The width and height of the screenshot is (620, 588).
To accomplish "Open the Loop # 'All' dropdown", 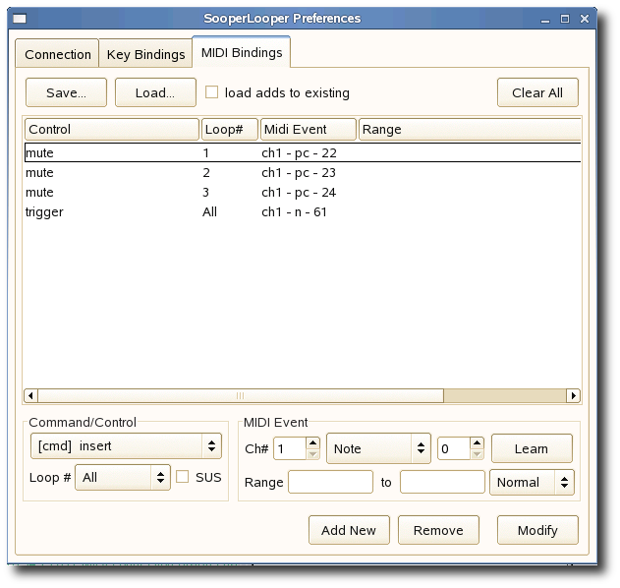I will pyautogui.click(x=123, y=477).
